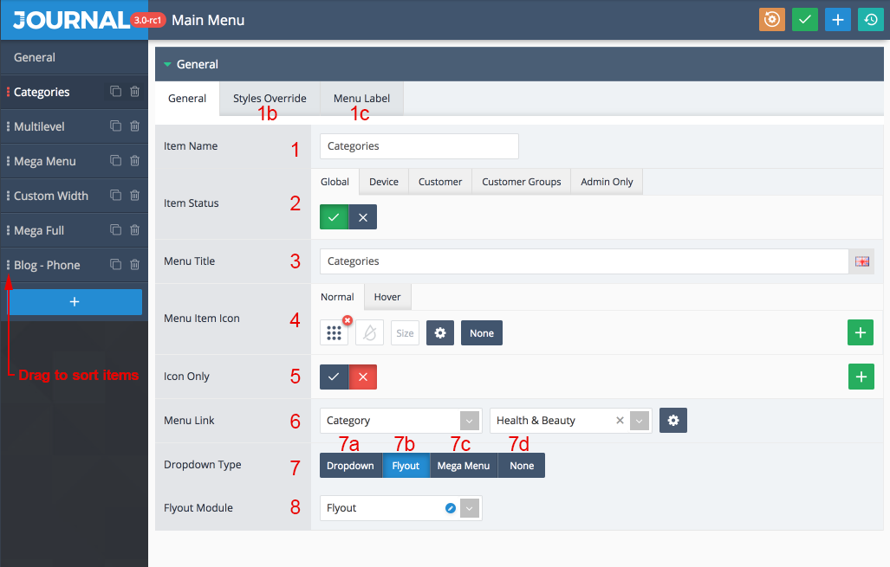Open Menu Item Icon gear settings
Viewport: 890px width, 567px height.
pos(440,332)
